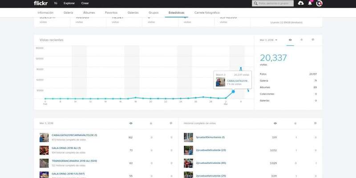Open the 1prueba10kmurbanos photo thumbnail
The image size is (356, 178).
pos(188,137)
